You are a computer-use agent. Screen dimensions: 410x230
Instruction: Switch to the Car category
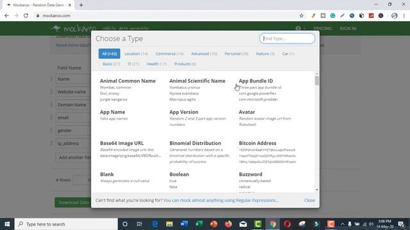(288, 54)
